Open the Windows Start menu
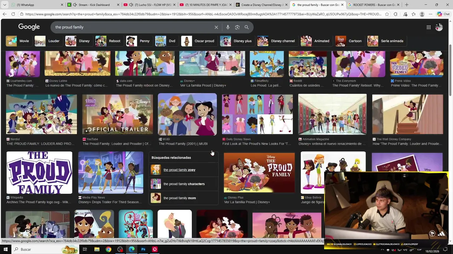453x254 pixels. [x=5, y=249]
